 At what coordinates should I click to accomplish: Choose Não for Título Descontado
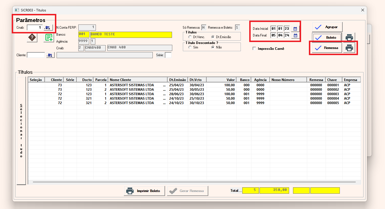pyautogui.click(x=213, y=47)
